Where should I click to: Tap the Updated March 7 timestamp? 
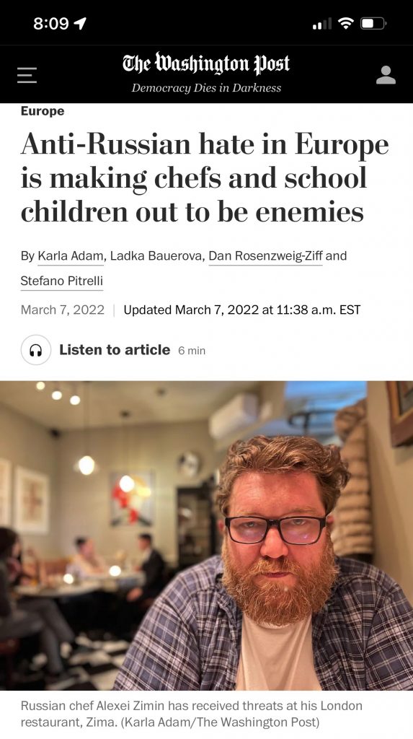(241, 310)
